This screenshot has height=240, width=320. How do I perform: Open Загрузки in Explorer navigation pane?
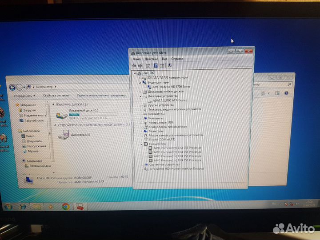pyautogui.click(x=29, y=110)
